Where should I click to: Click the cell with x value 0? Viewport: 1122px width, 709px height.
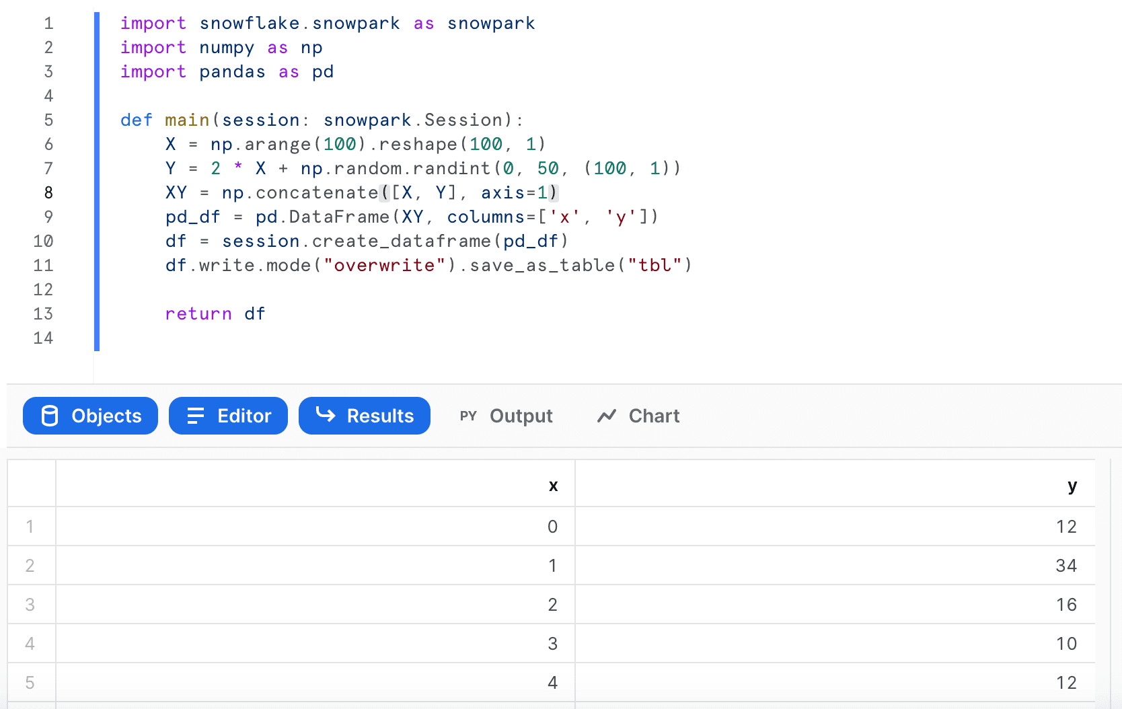(552, 526)
